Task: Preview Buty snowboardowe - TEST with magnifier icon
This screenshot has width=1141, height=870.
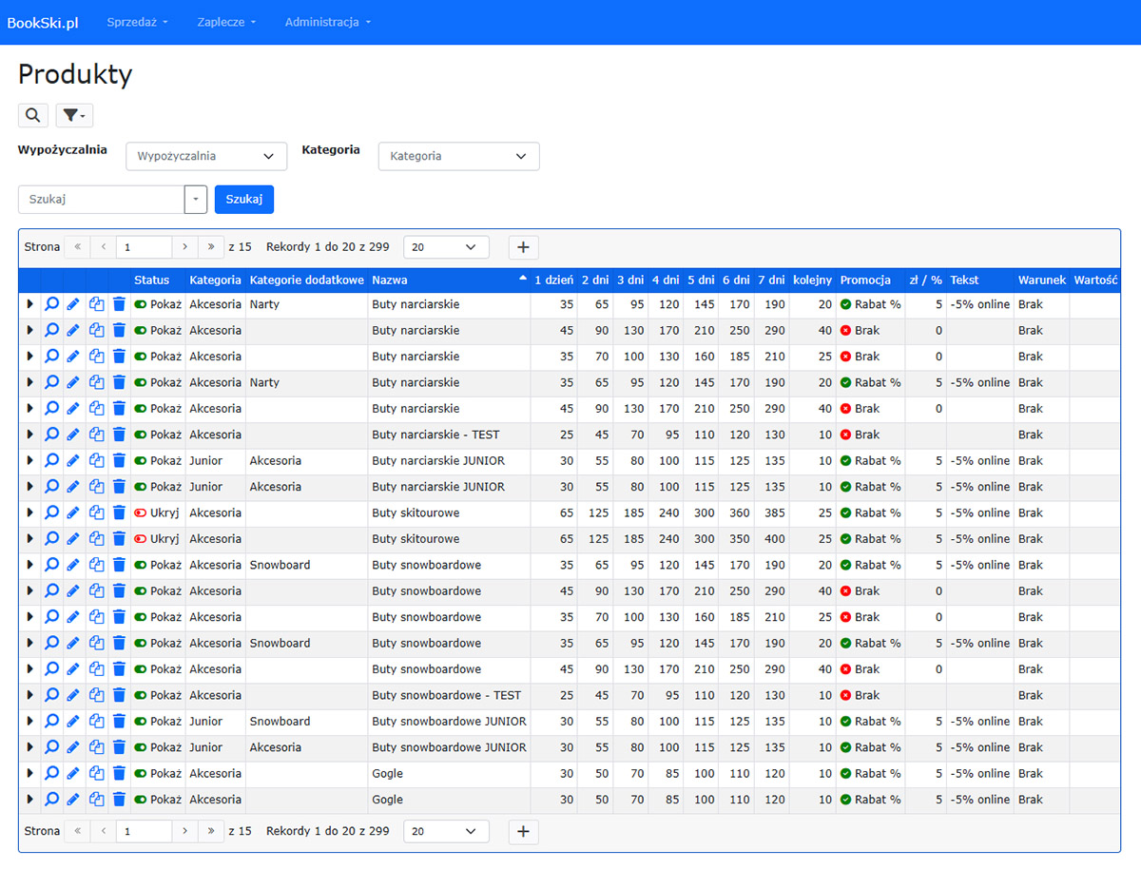Action: pyautogui.click(x=51, y=695)
